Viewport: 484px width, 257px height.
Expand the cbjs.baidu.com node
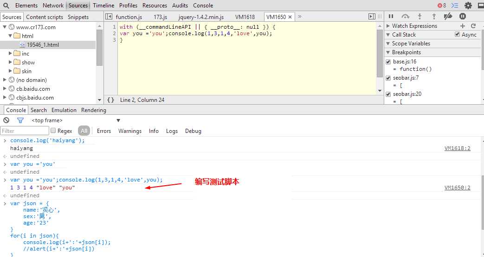point(5,97)
